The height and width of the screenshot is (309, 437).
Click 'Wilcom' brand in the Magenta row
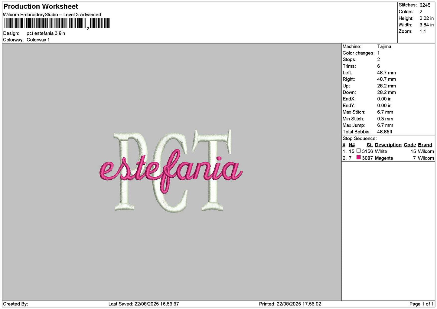[x=426, y=158]
